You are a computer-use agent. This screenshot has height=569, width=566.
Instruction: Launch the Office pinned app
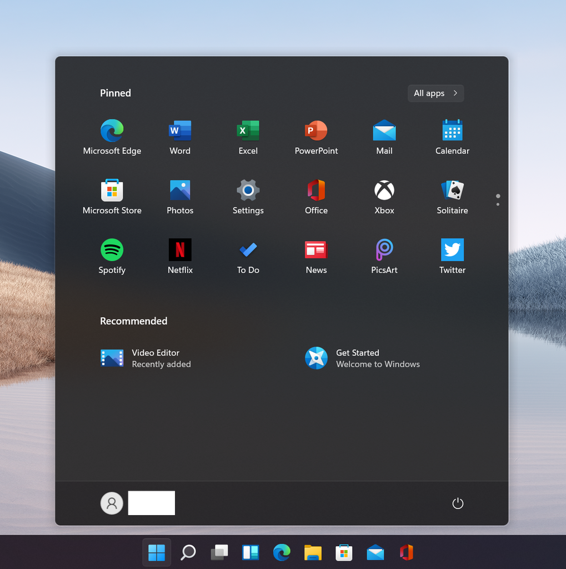coord(316,196)
